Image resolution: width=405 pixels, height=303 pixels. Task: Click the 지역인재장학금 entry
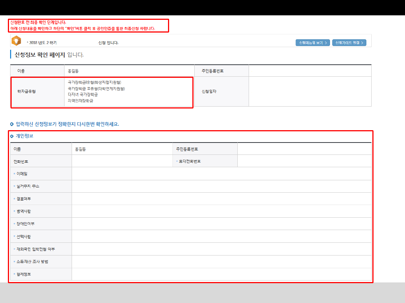(80, 101)
